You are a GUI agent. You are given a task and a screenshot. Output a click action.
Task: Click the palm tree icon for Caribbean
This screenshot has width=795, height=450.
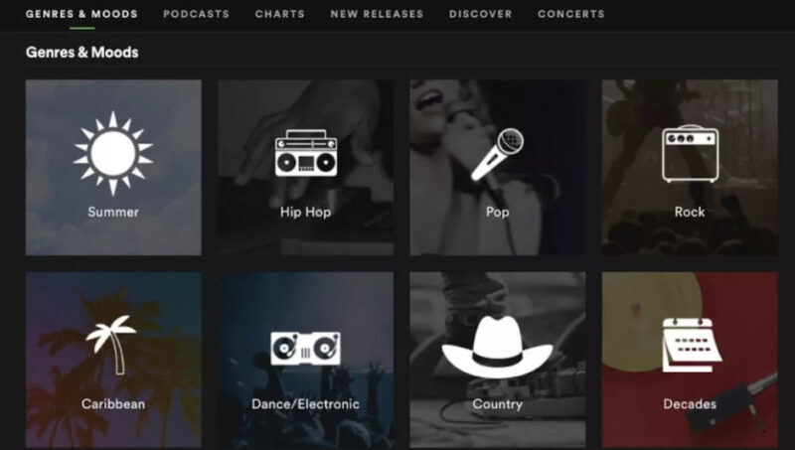tap(111, 345)
